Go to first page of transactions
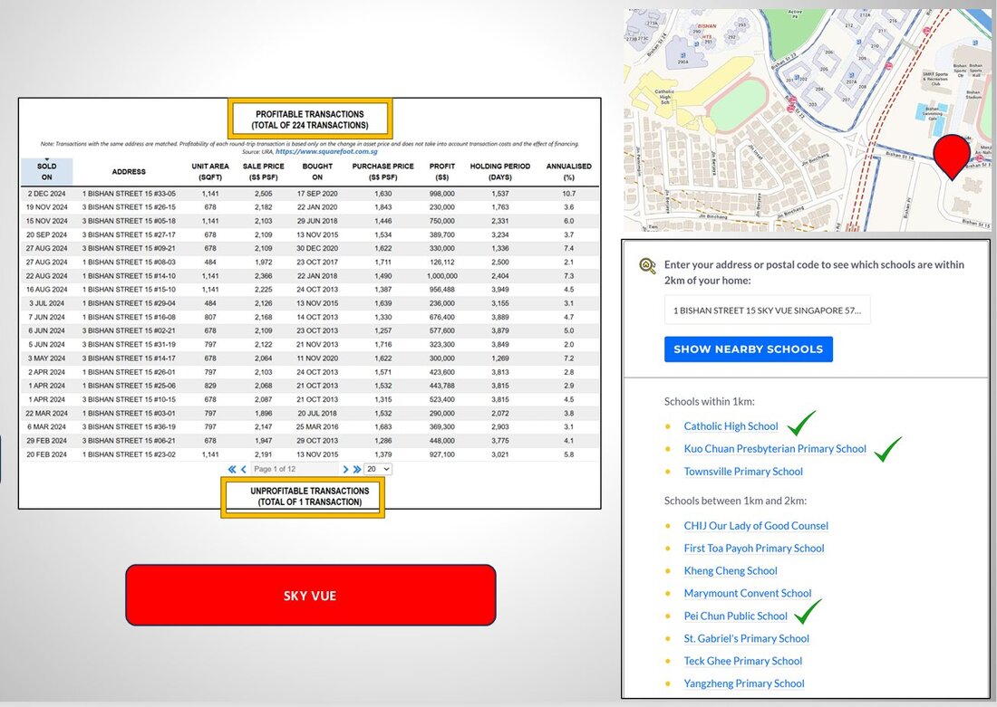Screen dimensions: 997x707 click(x=232, y=470)
